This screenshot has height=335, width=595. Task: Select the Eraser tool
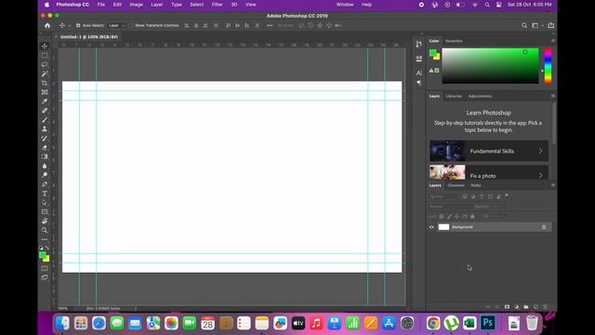pos(45,147)
